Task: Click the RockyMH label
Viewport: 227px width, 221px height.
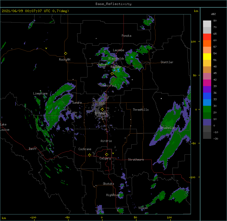Action: (x=65, y=60)
